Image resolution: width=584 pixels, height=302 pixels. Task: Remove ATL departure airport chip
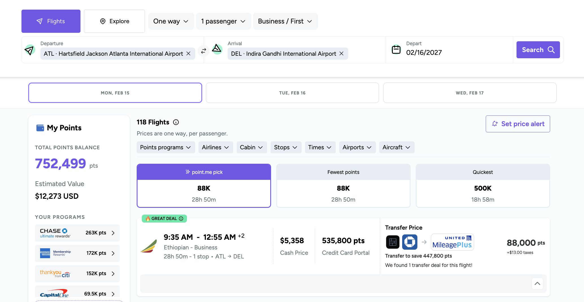pyautogui.click(x=188, y=53)
